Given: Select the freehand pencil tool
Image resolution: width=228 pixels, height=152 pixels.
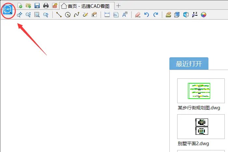Looking at the screenshot, I should [85, 15].
